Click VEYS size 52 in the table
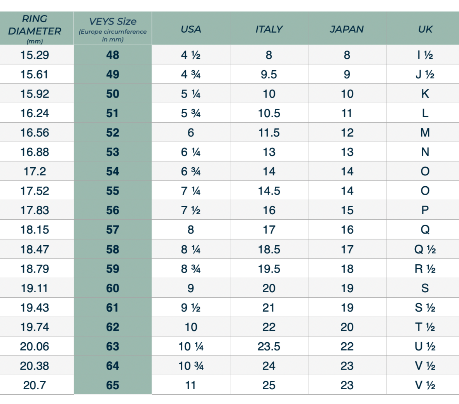 coord(113,133)
